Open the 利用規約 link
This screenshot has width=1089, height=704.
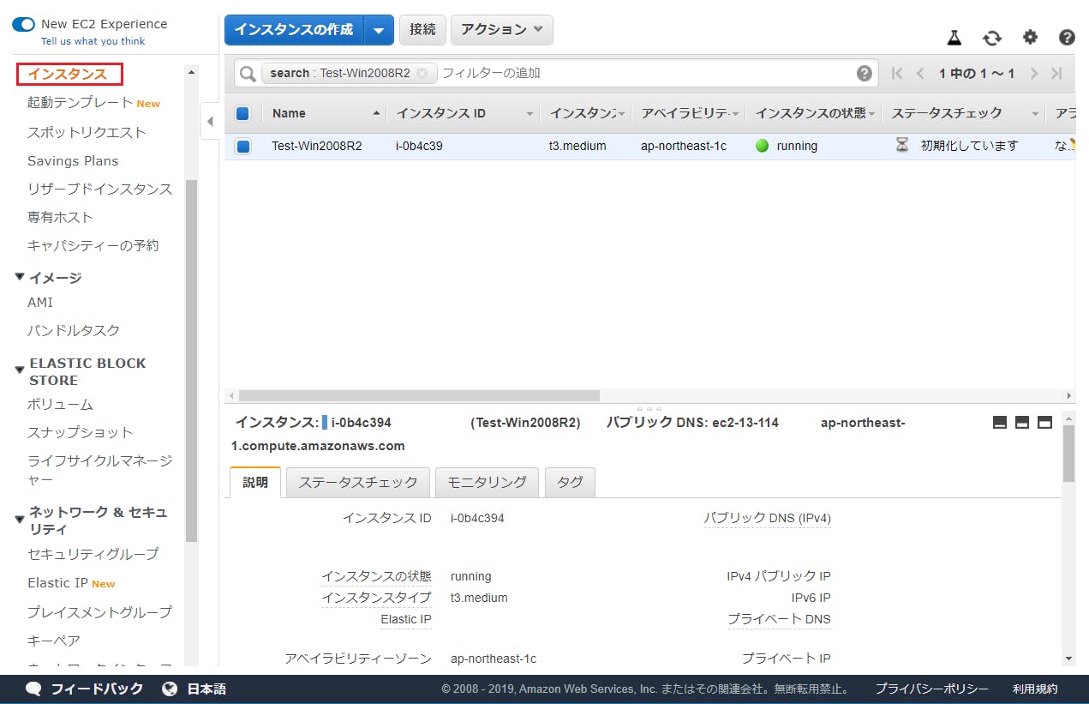click(1035, 689)
